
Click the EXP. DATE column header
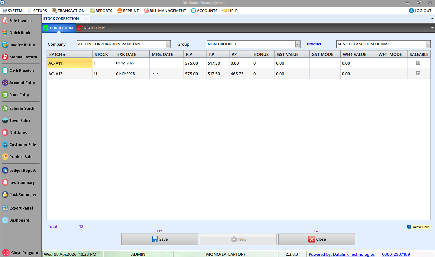pos(132,54)
